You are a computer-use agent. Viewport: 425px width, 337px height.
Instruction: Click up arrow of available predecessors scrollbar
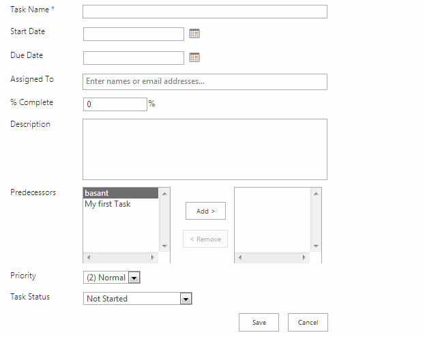point(164,194)
